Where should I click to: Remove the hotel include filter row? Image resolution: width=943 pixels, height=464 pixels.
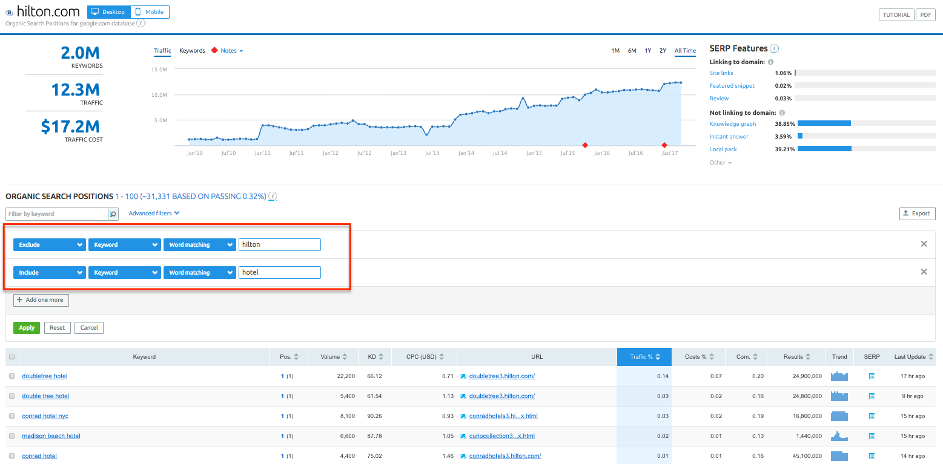(x=924, y=272)
